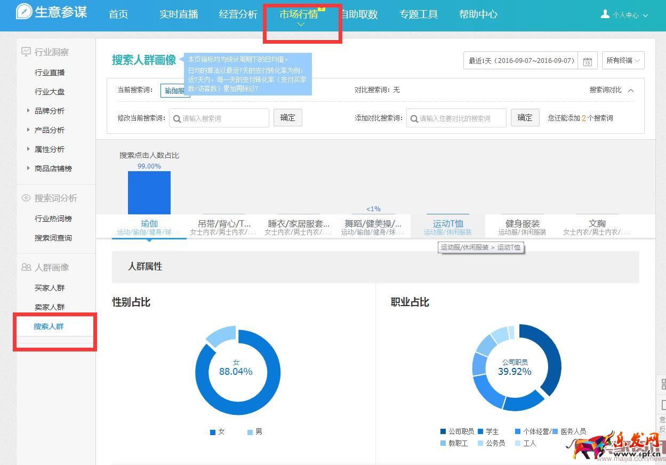Open the 实时直播 top menu

(x=179, y=14)
